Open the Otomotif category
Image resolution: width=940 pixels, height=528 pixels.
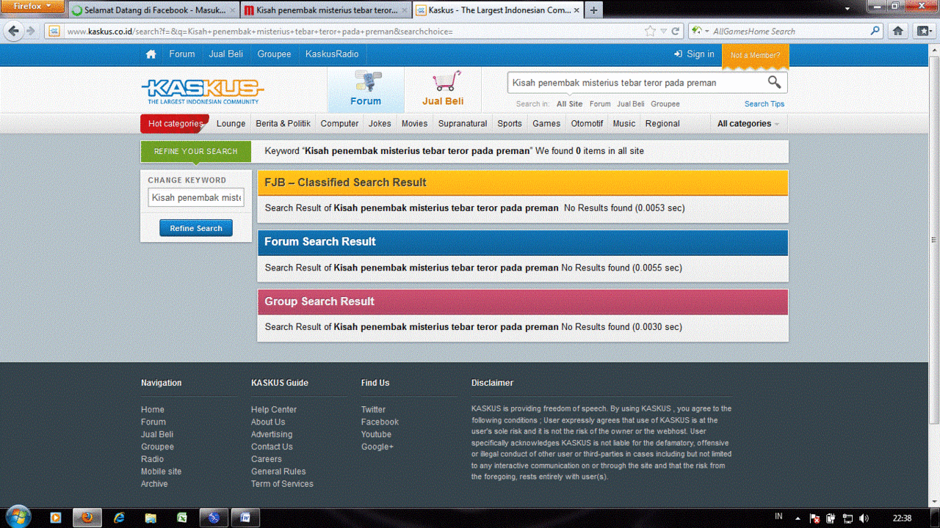(587, 123)
